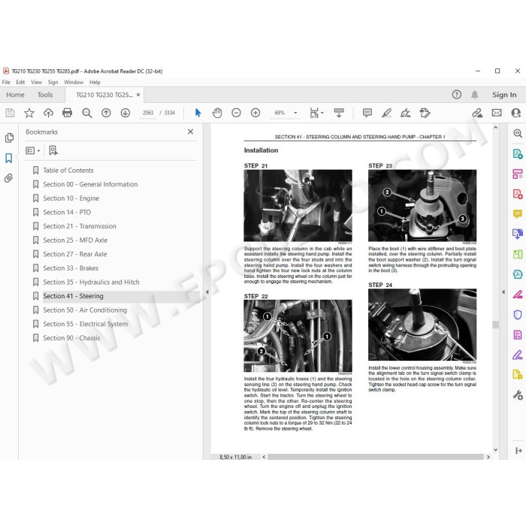Viewport: 526px width, 526px height.
Task: Go to Section 35 - Hydraulics and Hitch
Action: click(91, 282)
